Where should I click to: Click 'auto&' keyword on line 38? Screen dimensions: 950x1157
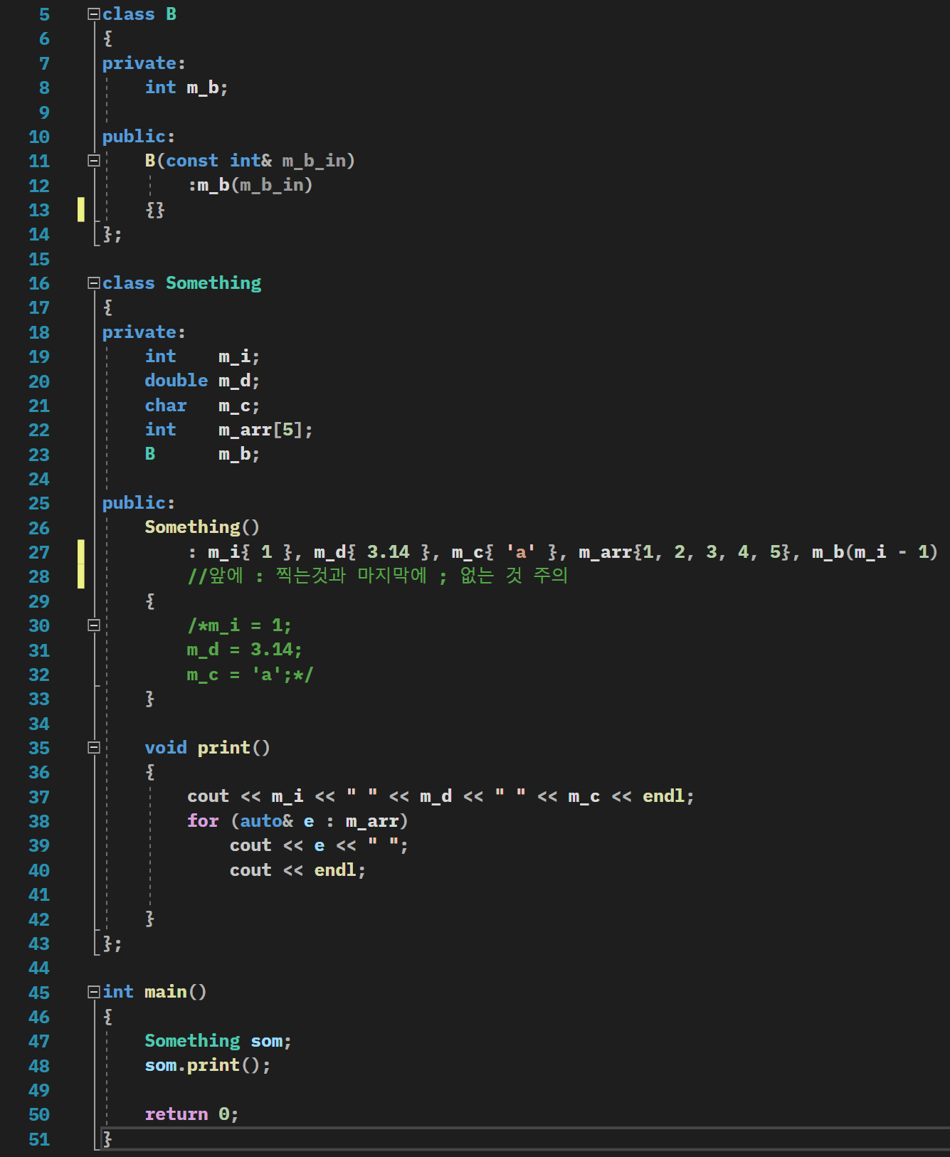click(266, 821)
